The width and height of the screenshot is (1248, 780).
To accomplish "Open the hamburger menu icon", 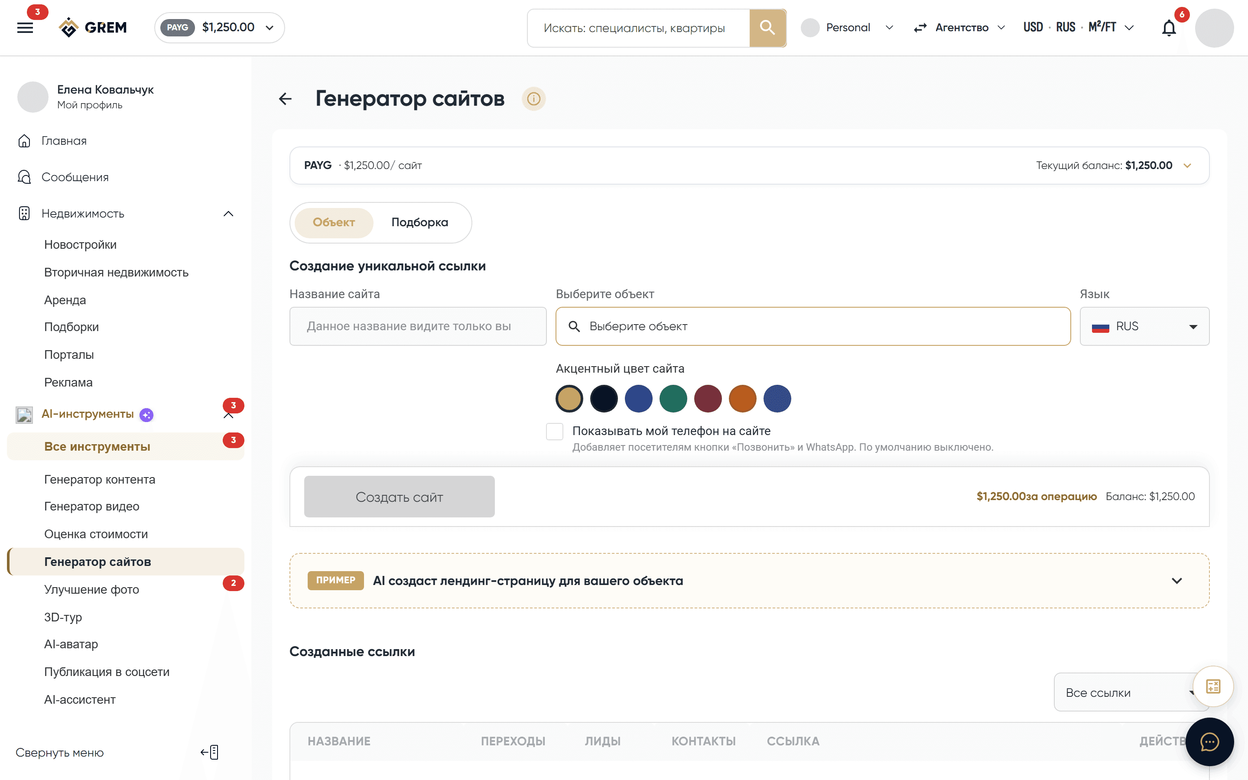I will point(25,27).
